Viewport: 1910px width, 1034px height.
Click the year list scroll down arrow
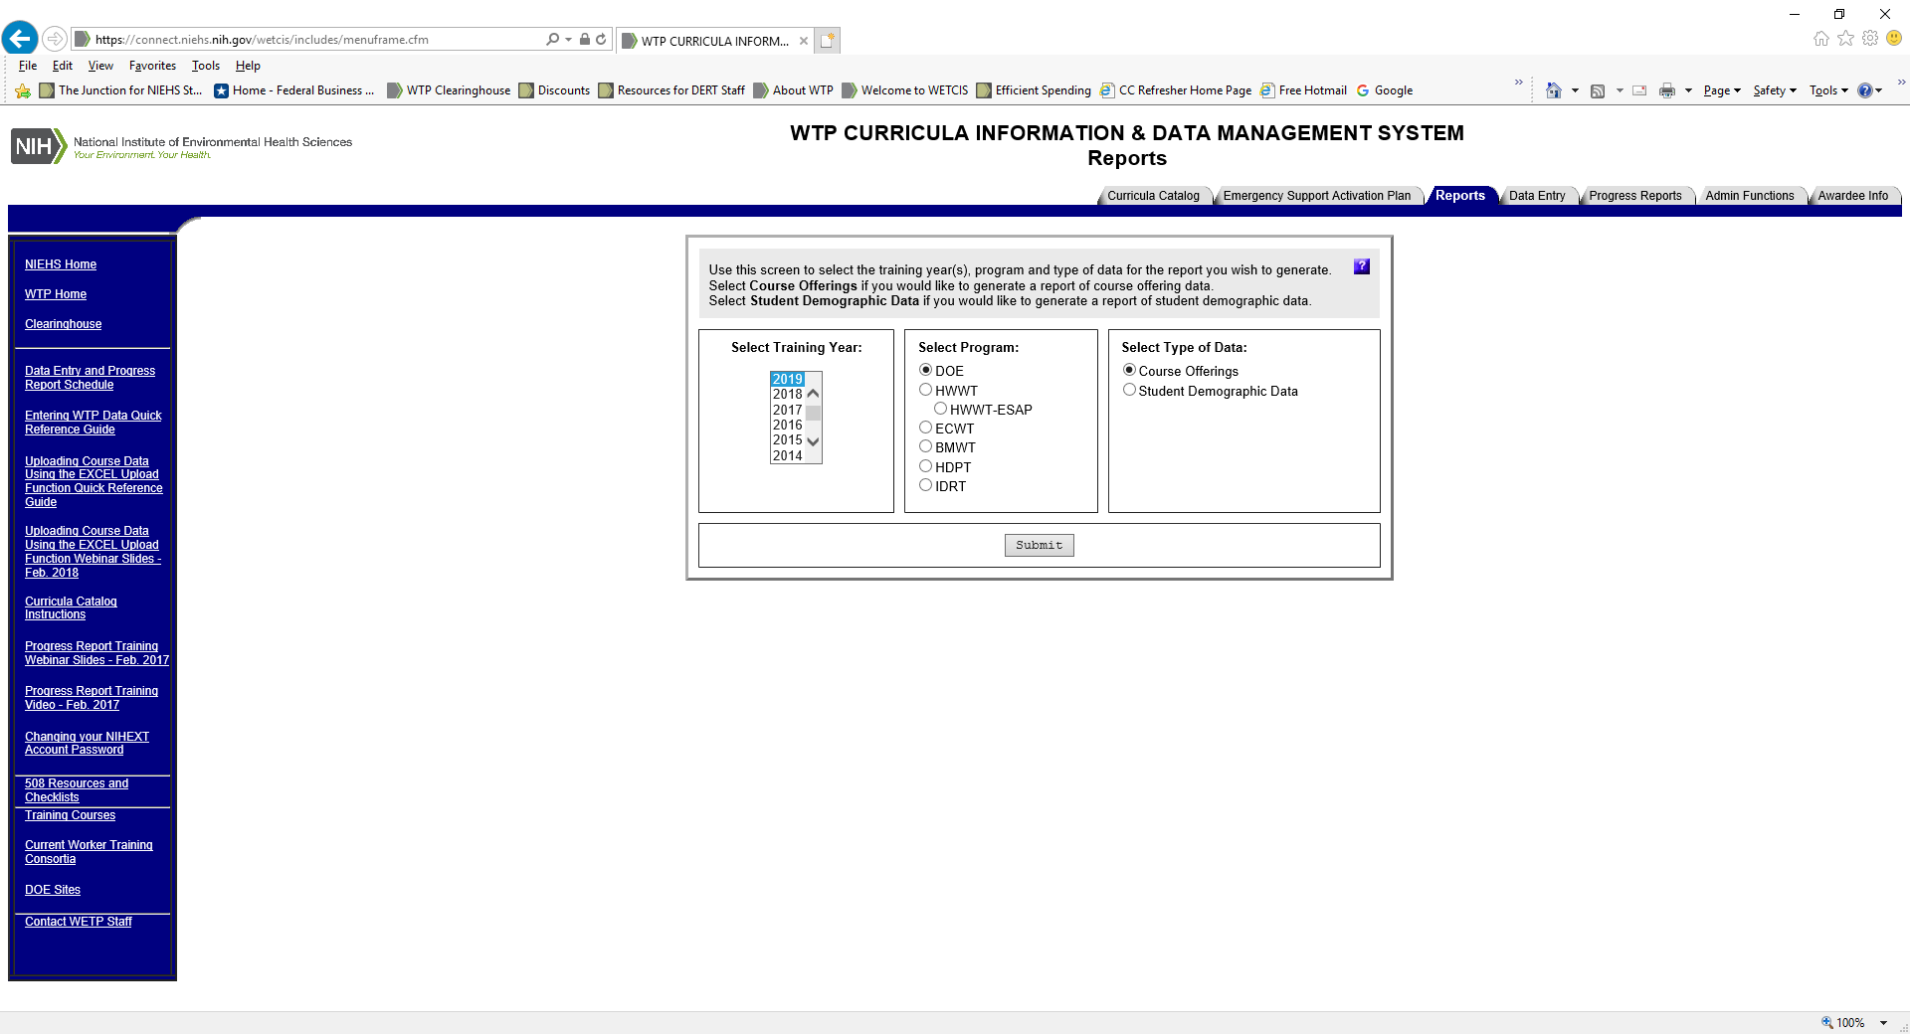pos(813,441)
